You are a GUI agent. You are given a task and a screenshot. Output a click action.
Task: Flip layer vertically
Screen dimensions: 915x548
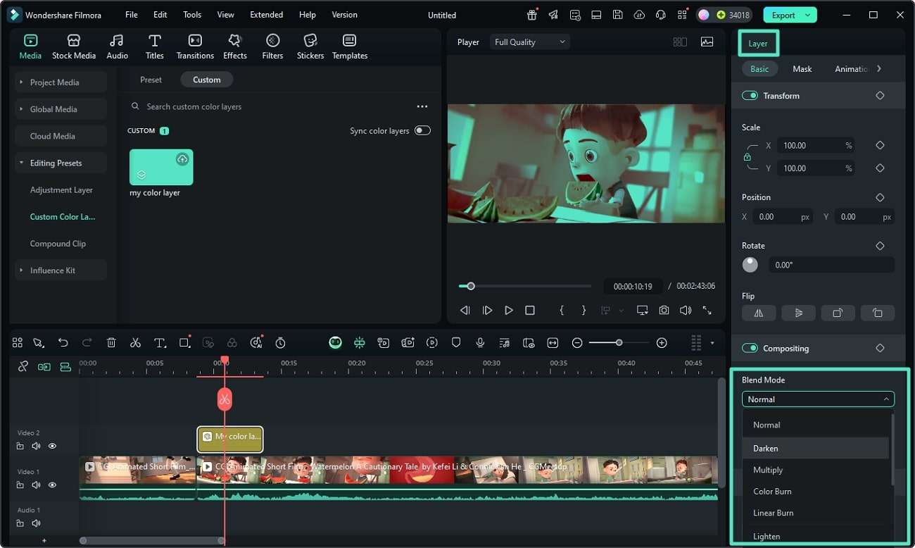click(798, 313)
